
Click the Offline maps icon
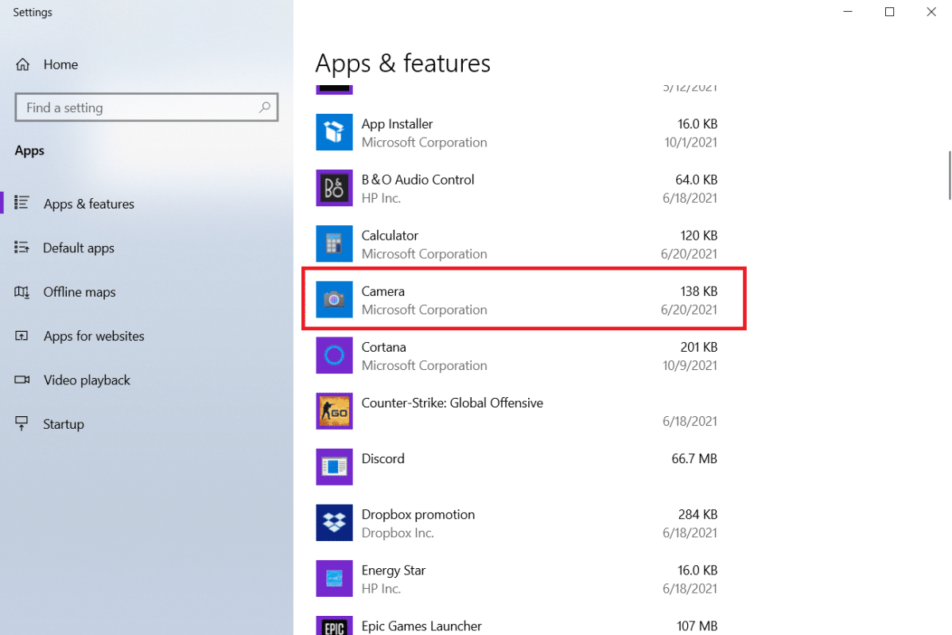click(x=21, y=292)
